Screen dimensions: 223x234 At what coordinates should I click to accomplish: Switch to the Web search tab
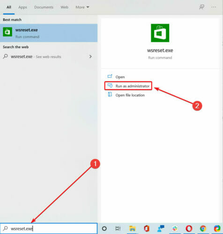[64, 7]
